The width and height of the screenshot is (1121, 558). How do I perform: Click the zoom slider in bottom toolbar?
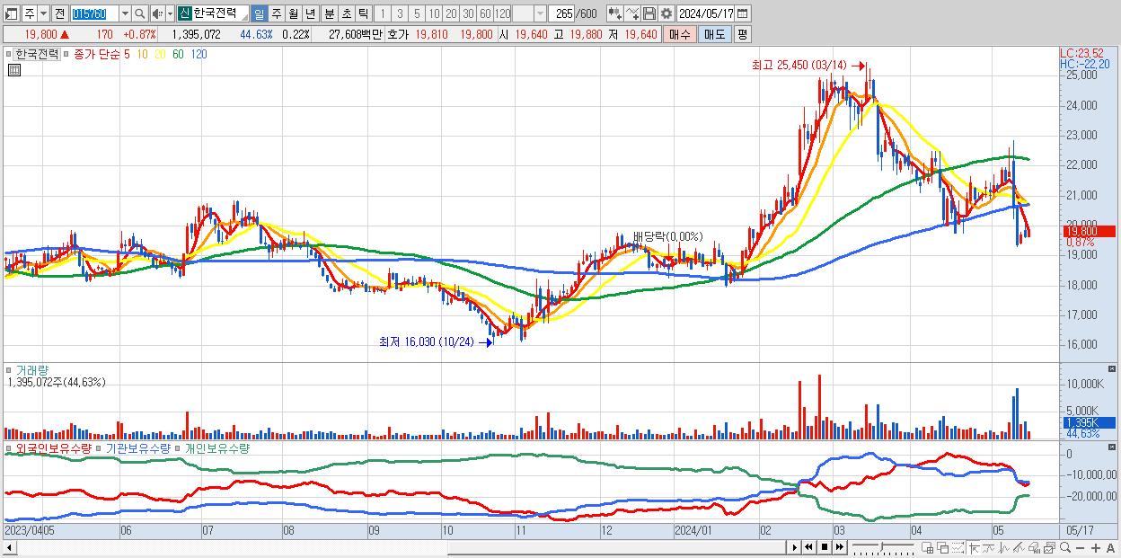pos(883,547)
